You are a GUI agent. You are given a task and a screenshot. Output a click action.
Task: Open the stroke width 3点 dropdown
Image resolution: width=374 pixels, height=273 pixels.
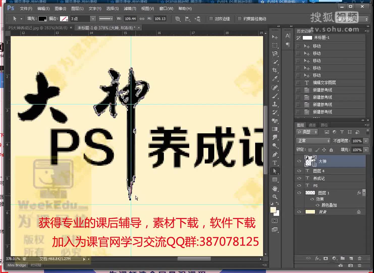coord(93,19)
